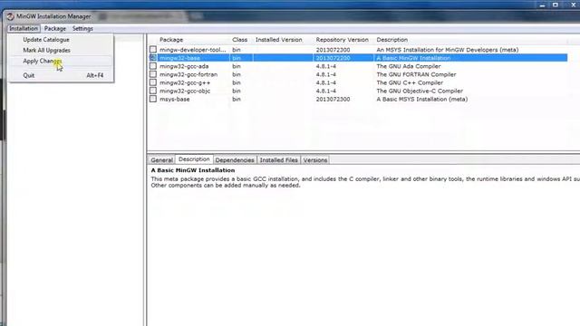Select the mingw32-gcc-fortran package name

[x=188, y=74]
